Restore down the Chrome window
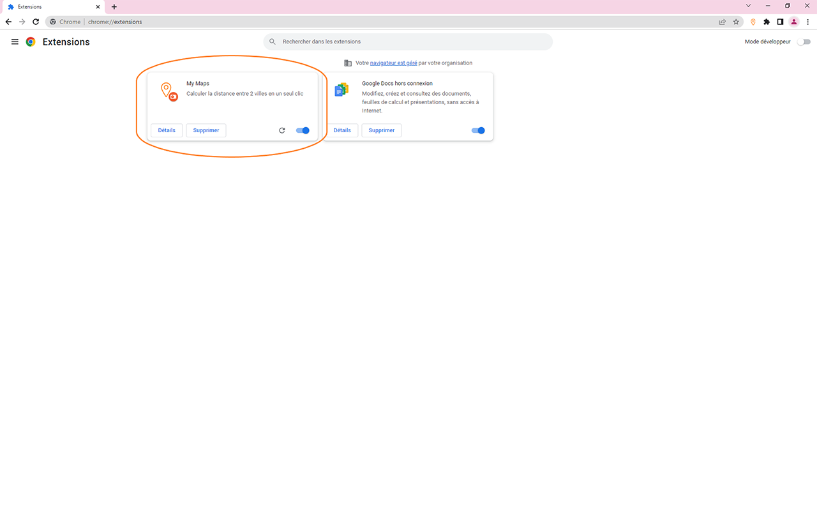This screenshot has width=817, height=511. pos(788,6)
